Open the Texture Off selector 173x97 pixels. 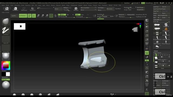click(6, 48)
